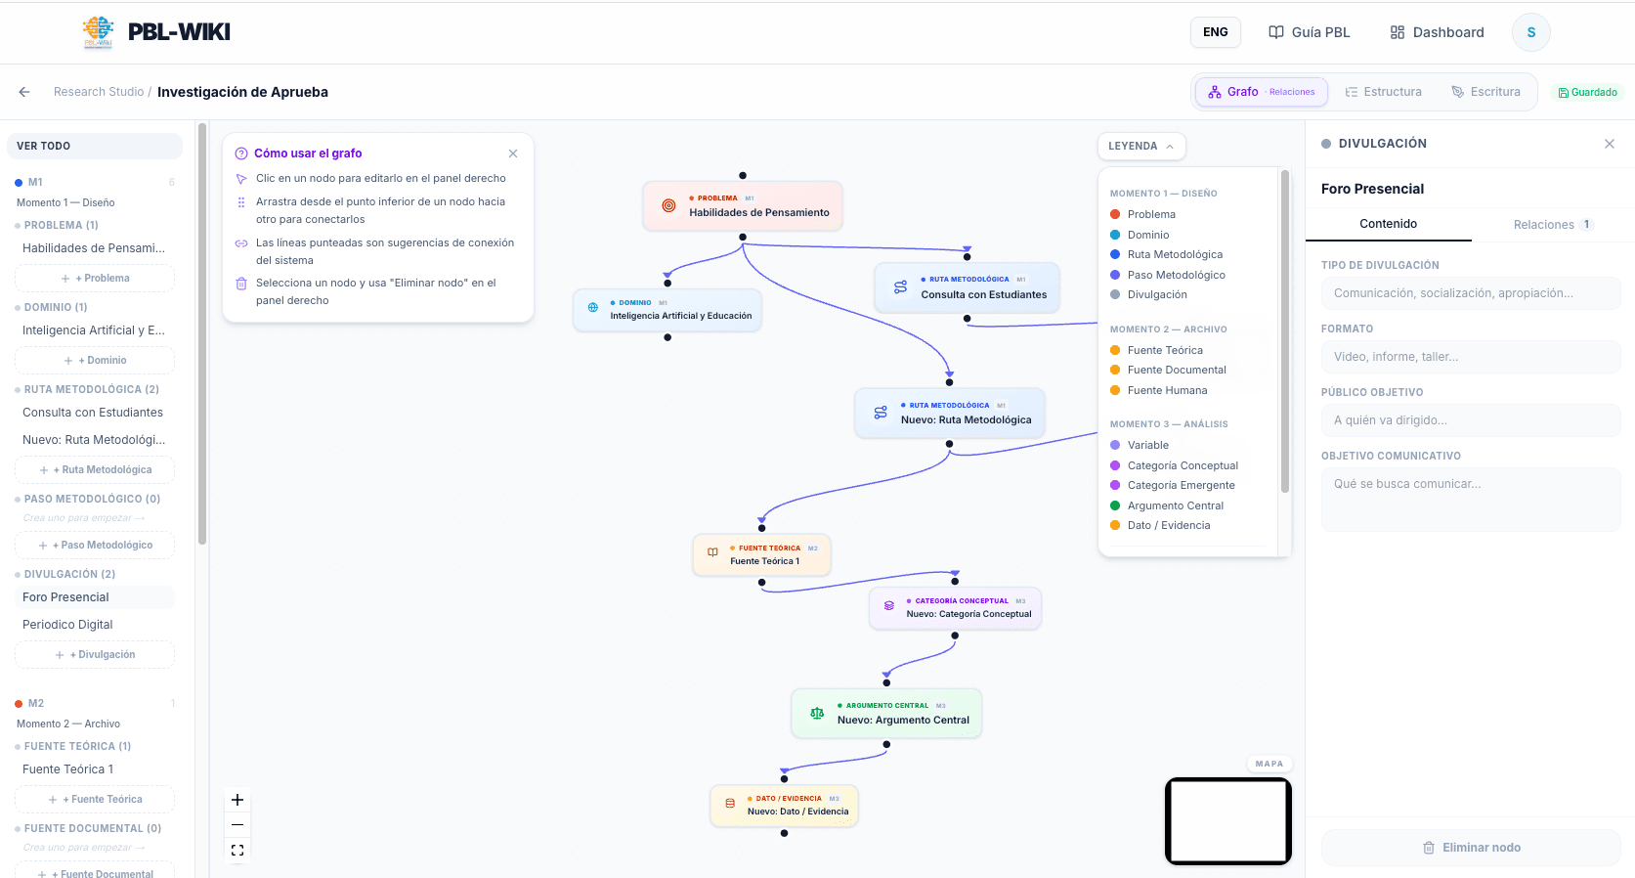Click the legend panel scrollbar

(1284, 332)
